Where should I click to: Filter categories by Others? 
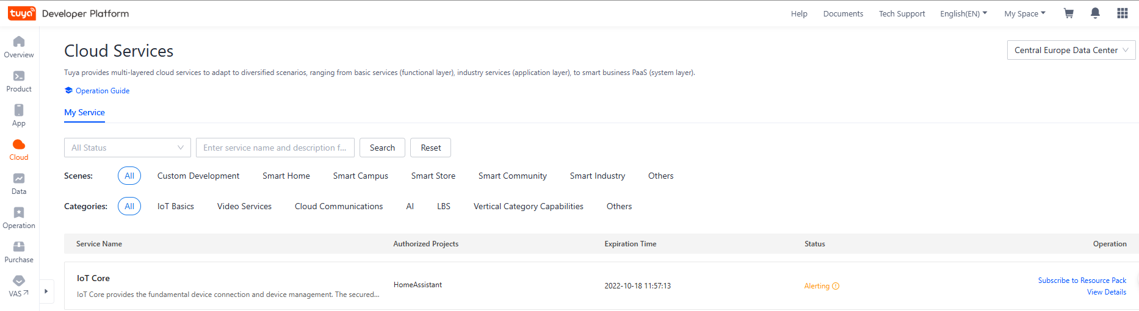pyautogui.click(x=619, y=206)
